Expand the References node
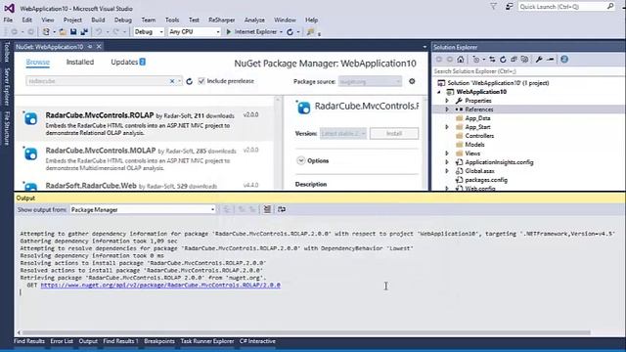 [447, 110]
